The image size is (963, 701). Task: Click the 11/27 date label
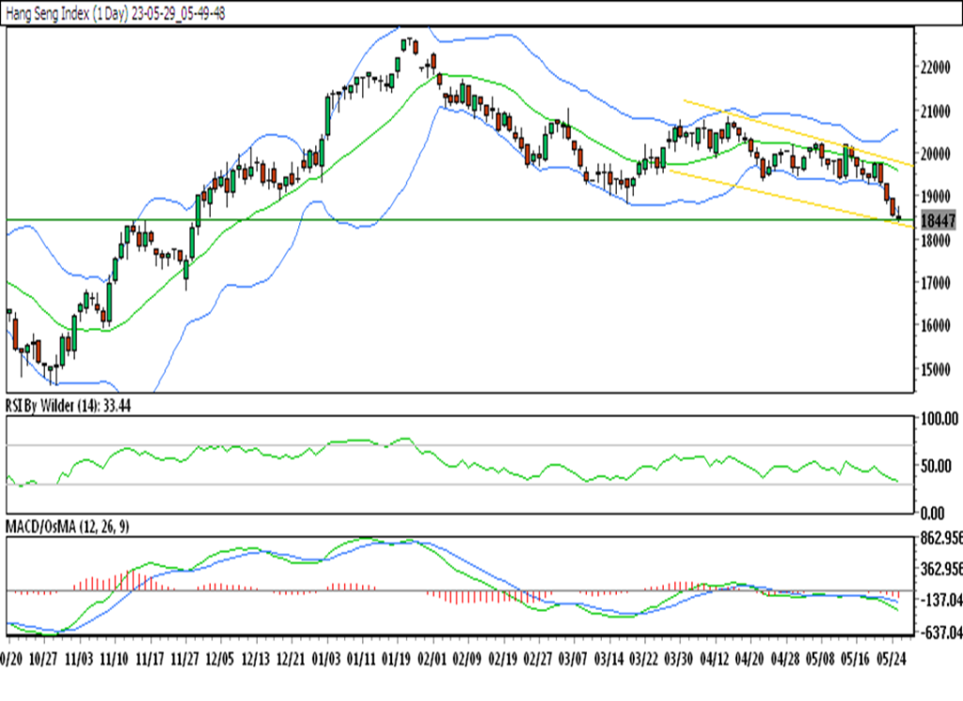pyautogui.click(x=184, y=660)
